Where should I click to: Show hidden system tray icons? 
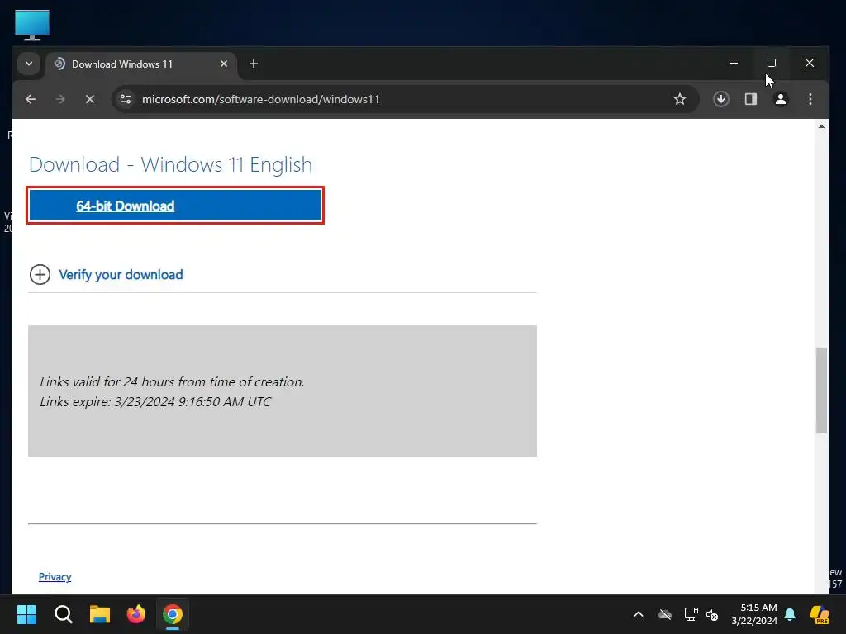[639, 614]
